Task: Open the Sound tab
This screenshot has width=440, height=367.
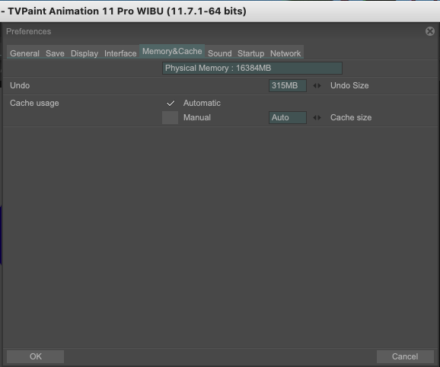Action: click(220, 53)
